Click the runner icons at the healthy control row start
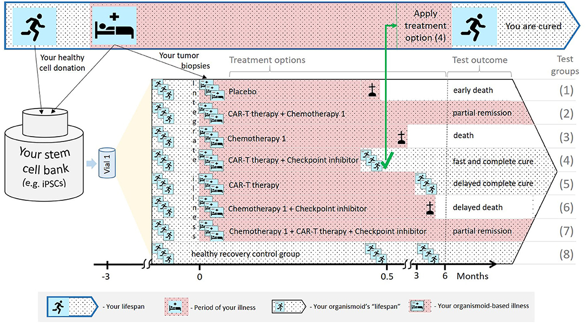586x324 pixels. tap(163, 254)
